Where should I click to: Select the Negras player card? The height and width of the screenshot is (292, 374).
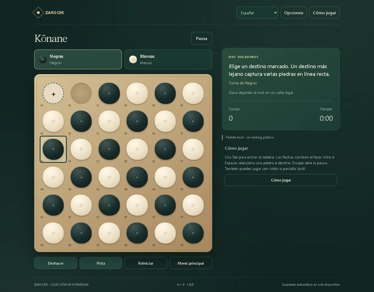point(78,59)
